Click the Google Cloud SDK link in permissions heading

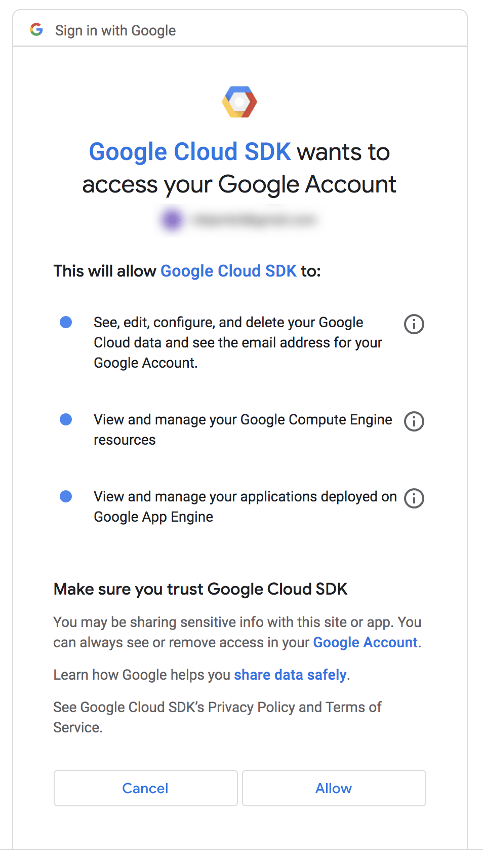tap(228, 271)
